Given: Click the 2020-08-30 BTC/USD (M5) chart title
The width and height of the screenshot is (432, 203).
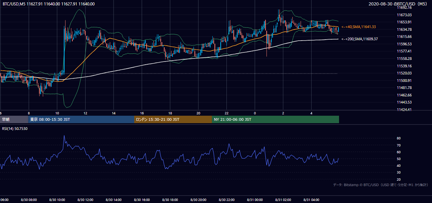Looking at the screenshot, I should click(x=398, y=4).
